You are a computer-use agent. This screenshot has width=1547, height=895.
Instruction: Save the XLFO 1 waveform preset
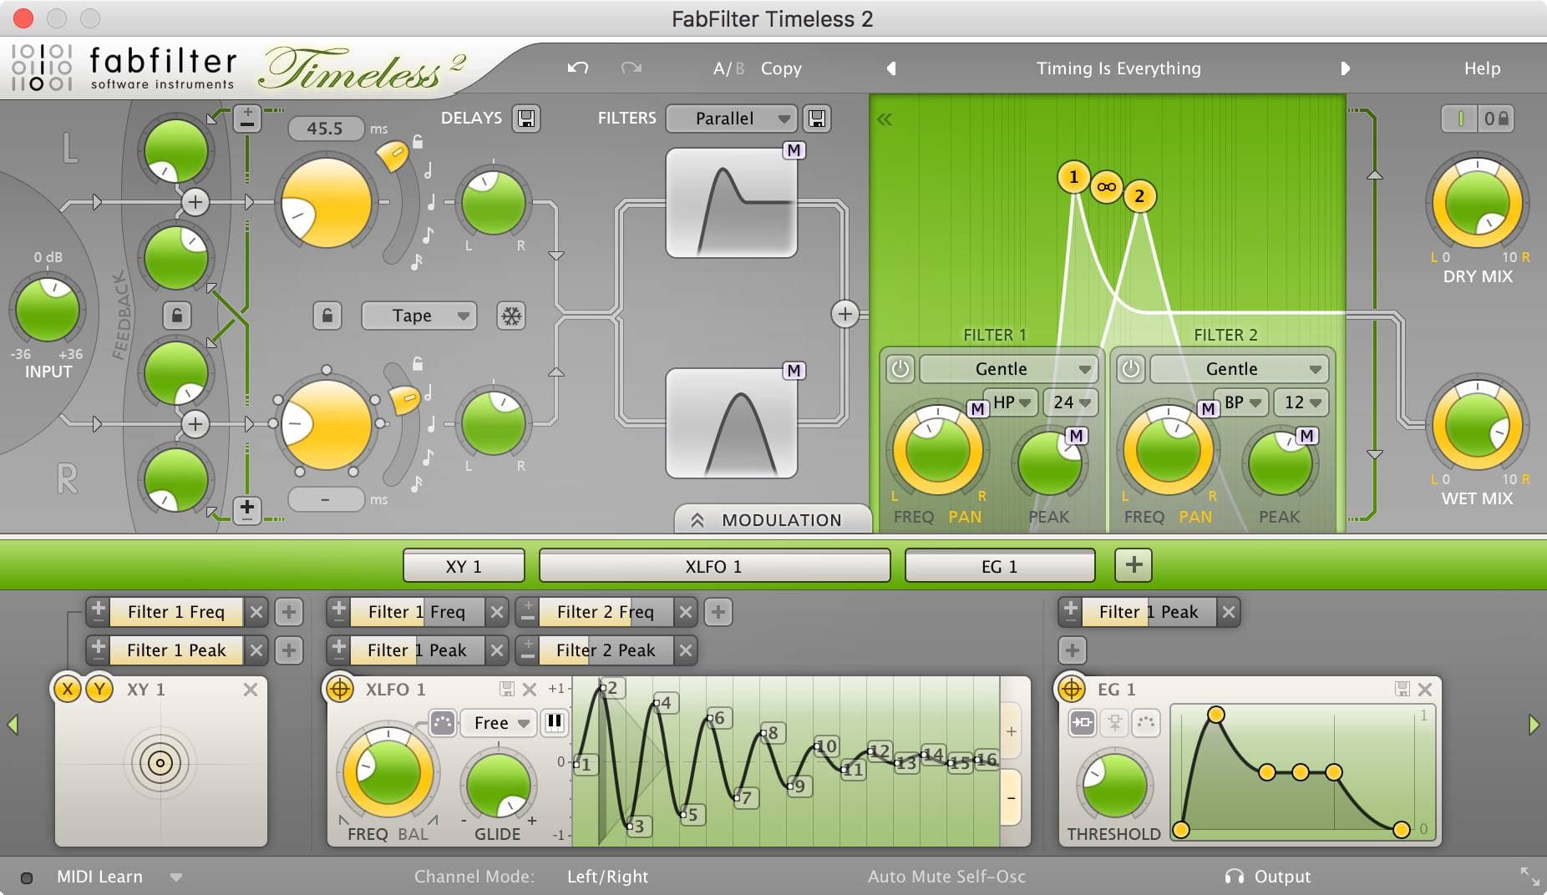point(507,689)
